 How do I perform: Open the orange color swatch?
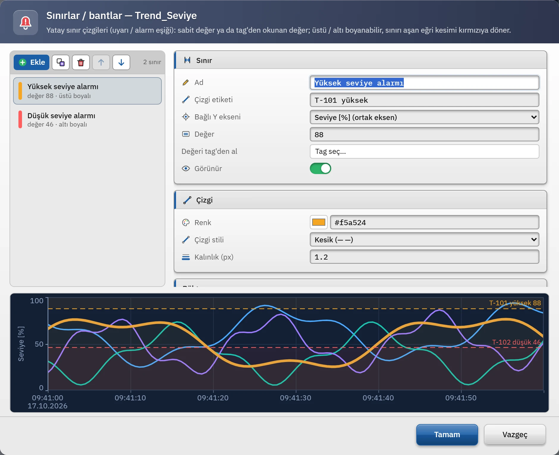319,222
